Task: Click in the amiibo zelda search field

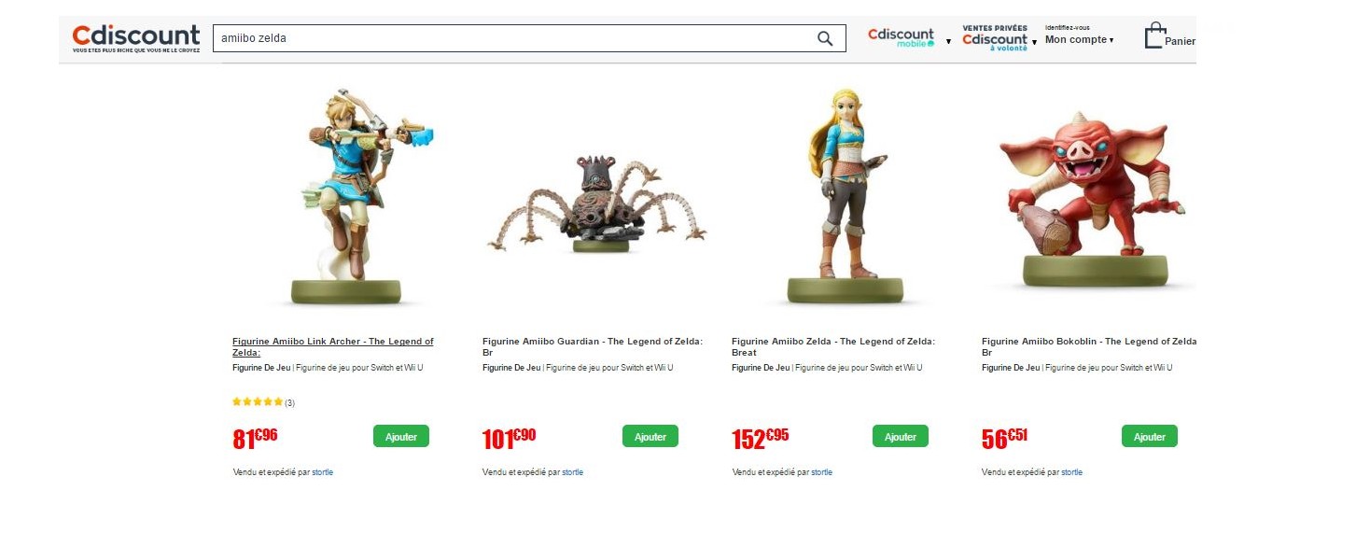Action: (x=513, y=38)
